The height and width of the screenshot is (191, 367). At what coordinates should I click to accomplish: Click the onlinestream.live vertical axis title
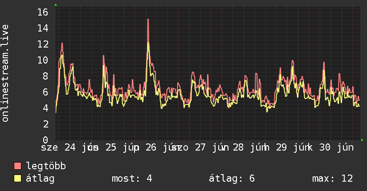pyautogui.click(x=5, y=73)
